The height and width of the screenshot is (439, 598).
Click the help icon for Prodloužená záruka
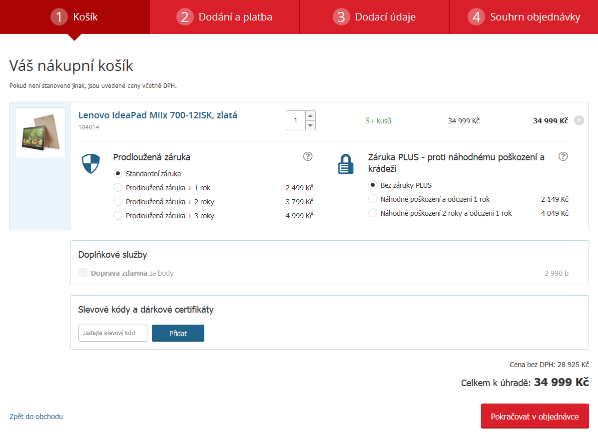(x=308, y=156)
